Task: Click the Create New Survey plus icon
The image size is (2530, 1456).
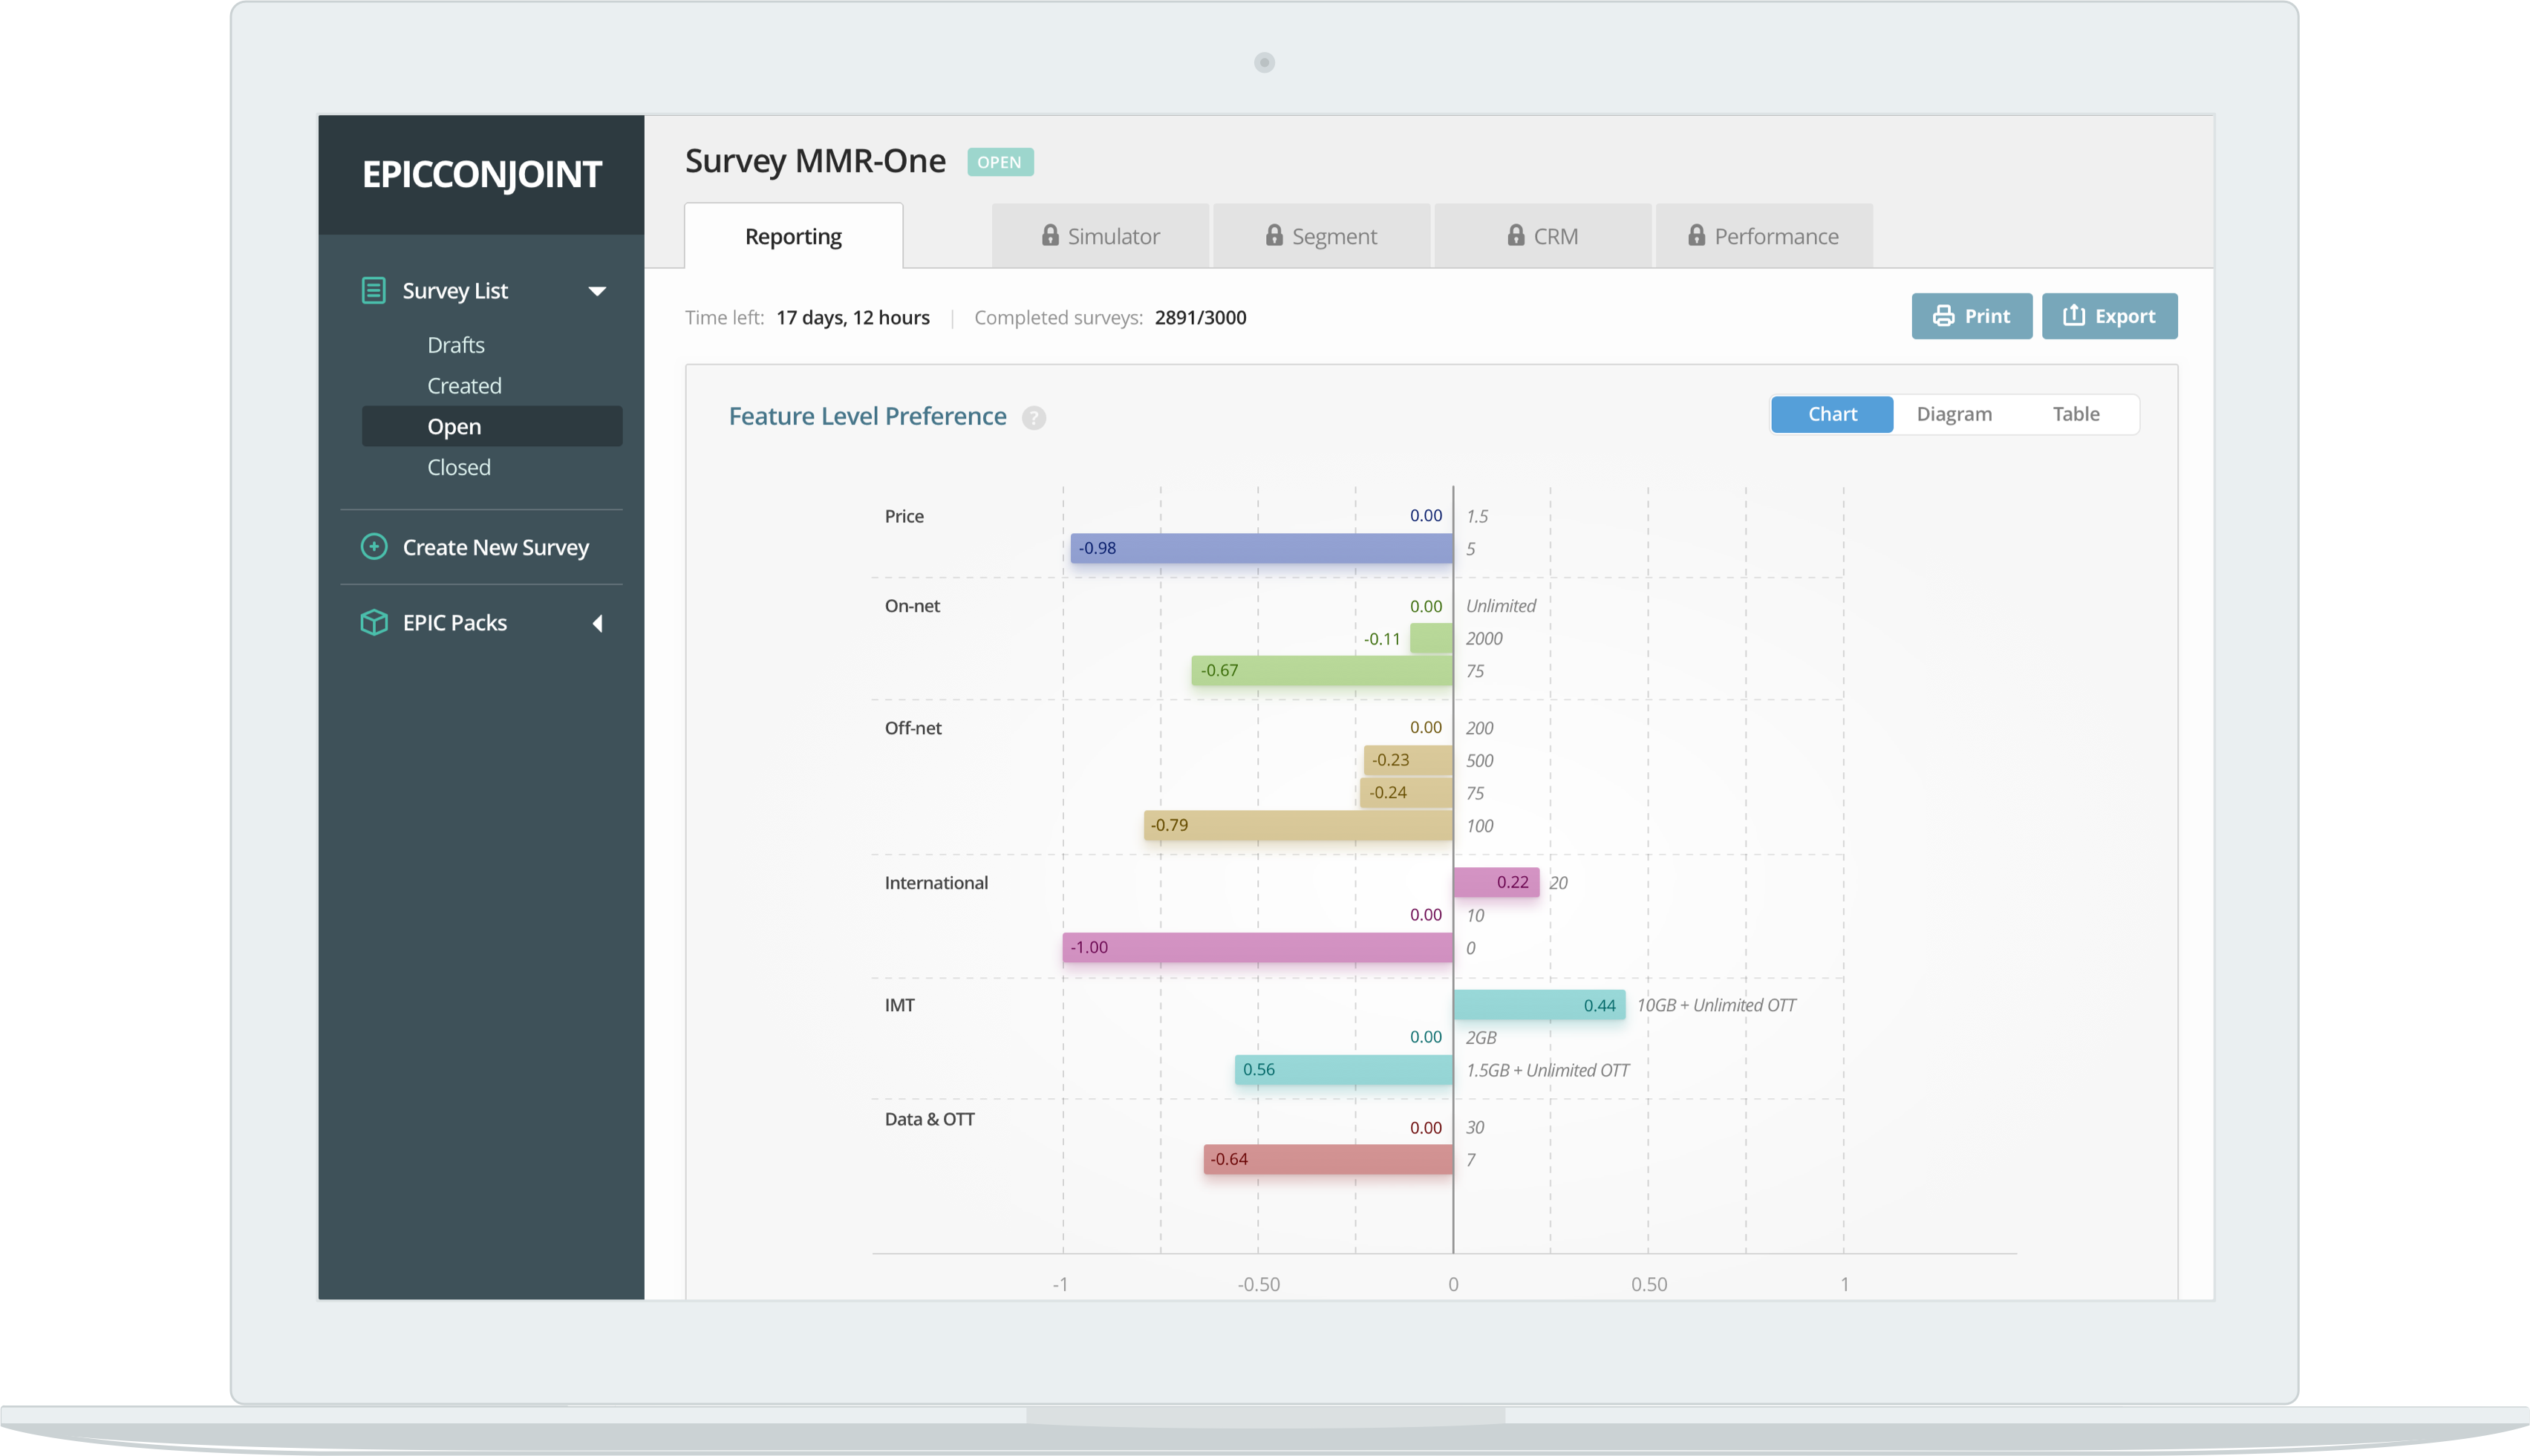Action: coord(373,547)
